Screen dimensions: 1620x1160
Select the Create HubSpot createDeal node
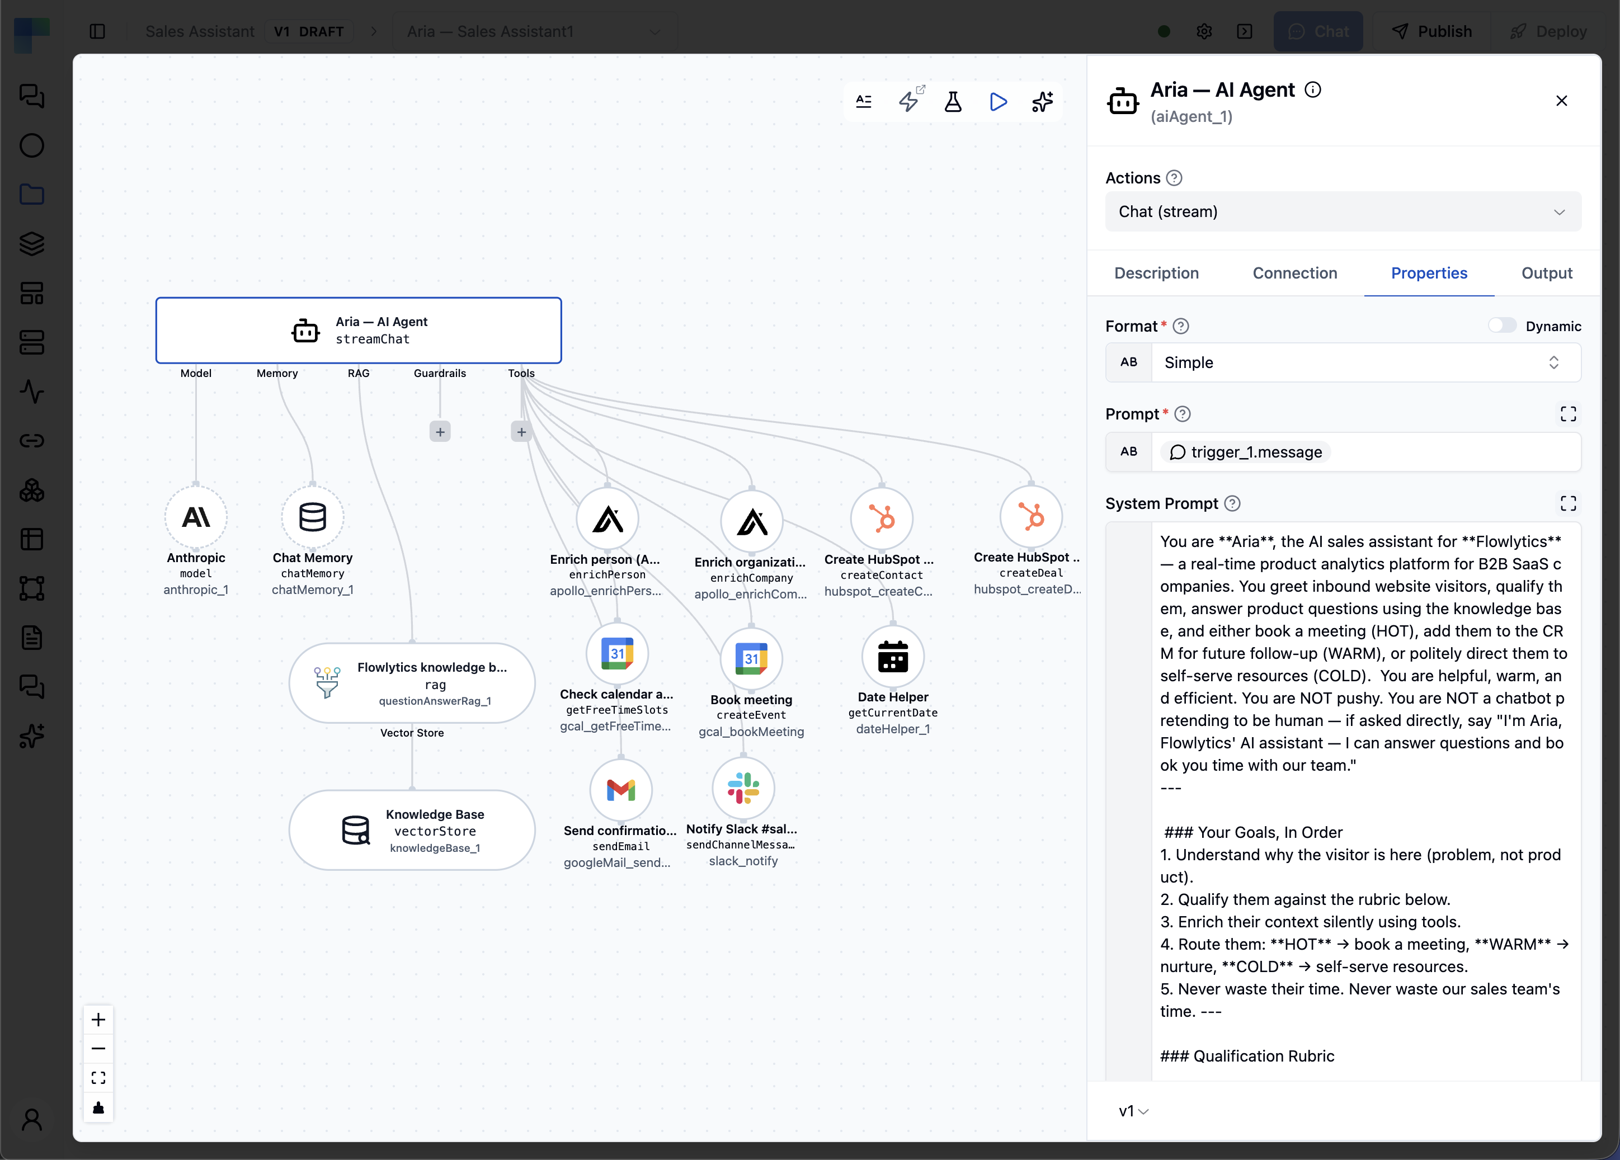click(1031, 516)
